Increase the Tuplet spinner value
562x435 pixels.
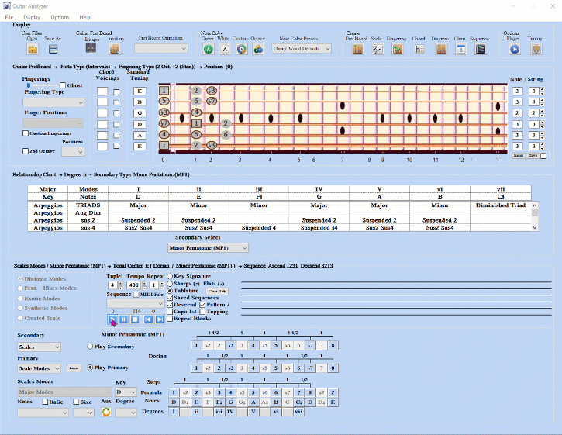(x=120, y=283)
